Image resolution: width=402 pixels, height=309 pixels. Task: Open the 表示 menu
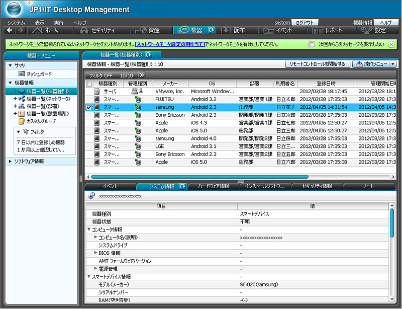[x=39, y=23]
